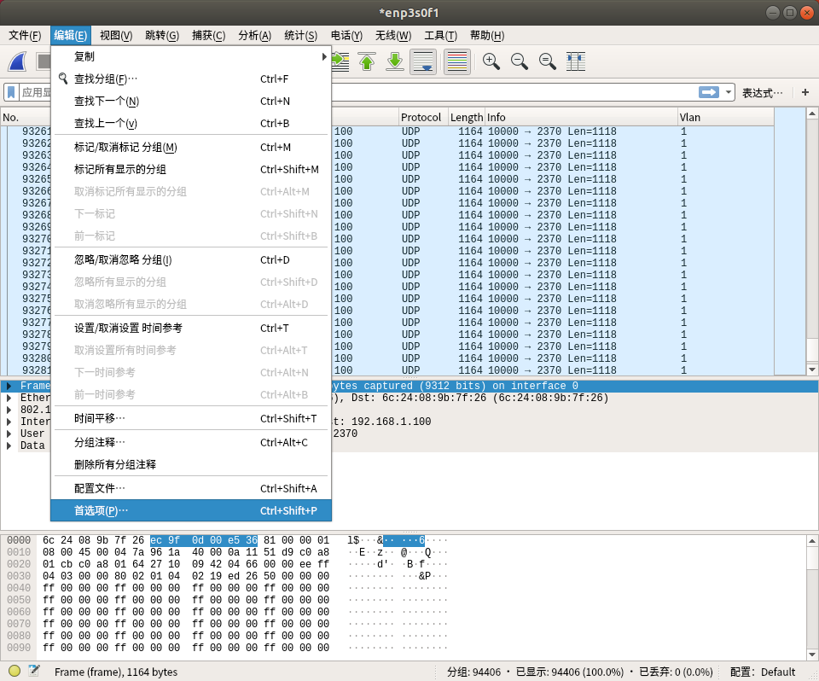Open 配置文件 menu entry
The width and height of the screenshot is (819, 681).
click(x=190, y=489)
